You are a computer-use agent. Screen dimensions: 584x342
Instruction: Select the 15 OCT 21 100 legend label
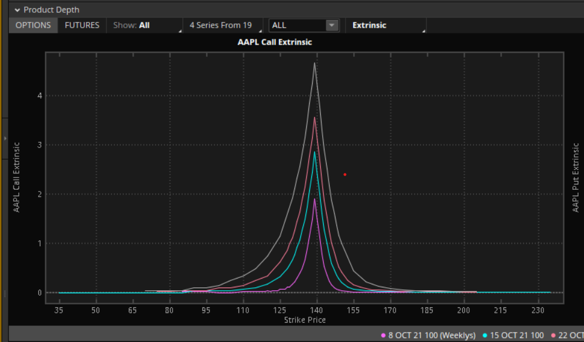coord(517,335)
